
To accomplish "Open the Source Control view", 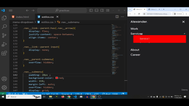I will 4,35.
